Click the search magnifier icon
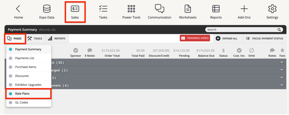This screenshot has width=289, height=115. tap(279, 30)
